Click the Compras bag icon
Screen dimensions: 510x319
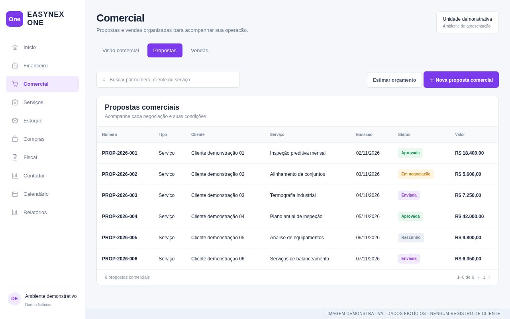(x=15, y=139)
